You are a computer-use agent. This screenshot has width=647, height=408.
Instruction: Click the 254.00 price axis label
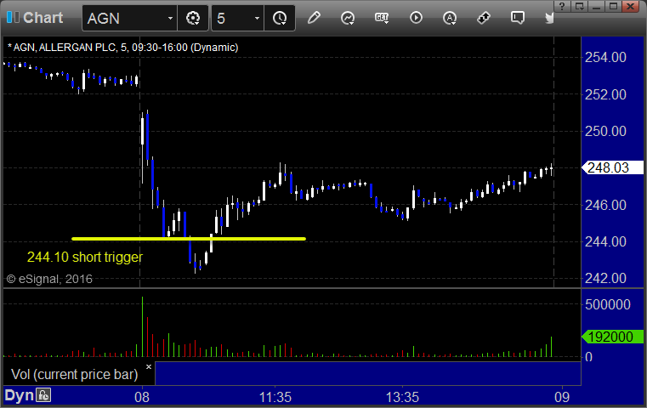coord(605,57)
